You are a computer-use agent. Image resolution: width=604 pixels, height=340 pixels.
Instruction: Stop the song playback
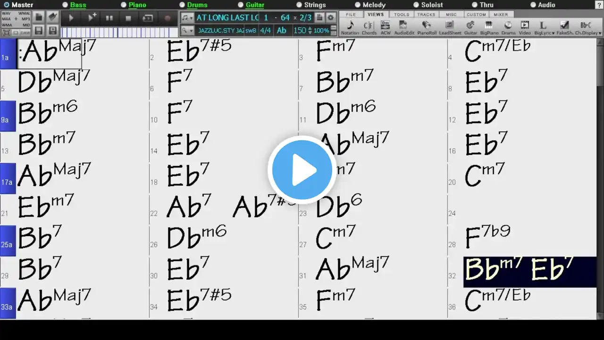[x=128, y=18]
